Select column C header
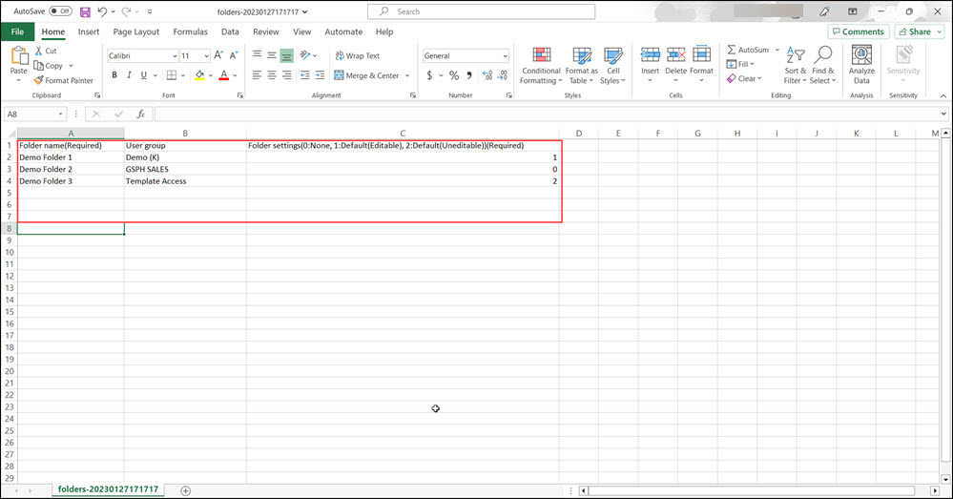 [x=403, y=134]
